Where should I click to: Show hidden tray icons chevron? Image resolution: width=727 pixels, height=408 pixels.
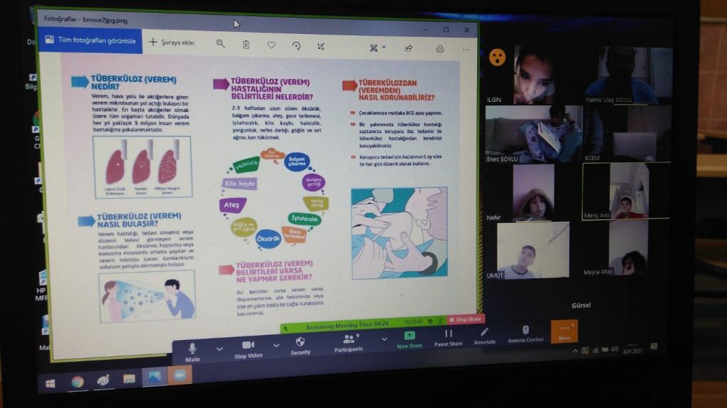pos(575,351)
